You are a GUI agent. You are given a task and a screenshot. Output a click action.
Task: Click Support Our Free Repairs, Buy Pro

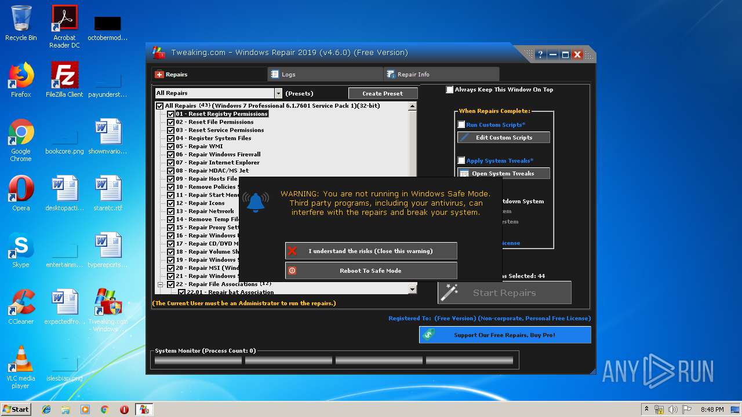pyautogui.click(x=505, y=335)
